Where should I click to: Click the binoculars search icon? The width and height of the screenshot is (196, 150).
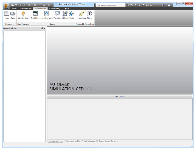(127, 5)
